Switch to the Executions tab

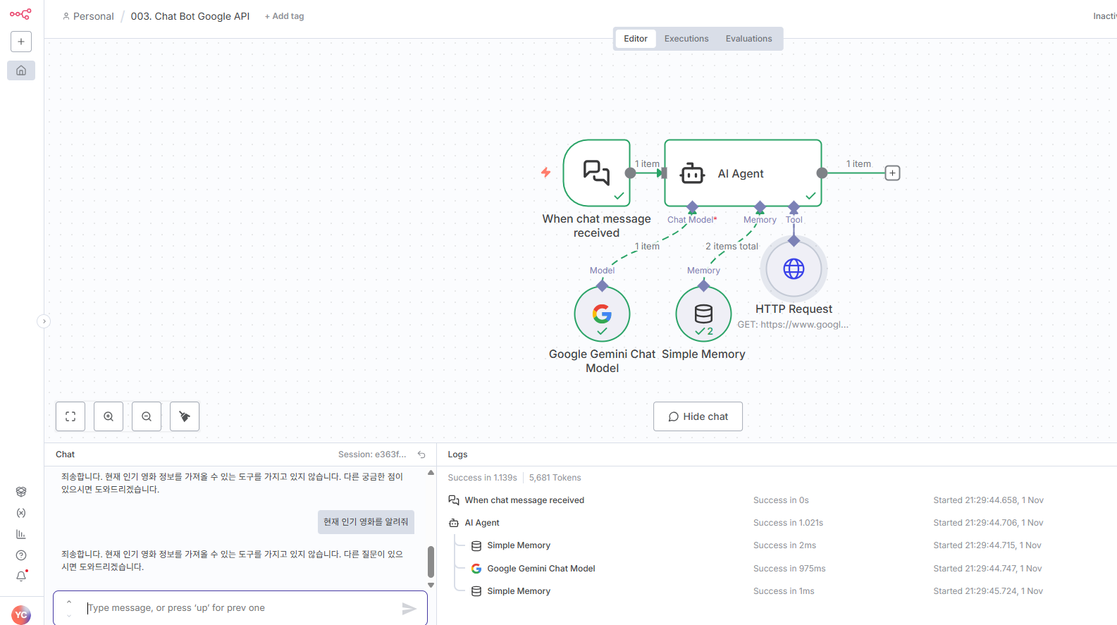click(x=686, y=39)
